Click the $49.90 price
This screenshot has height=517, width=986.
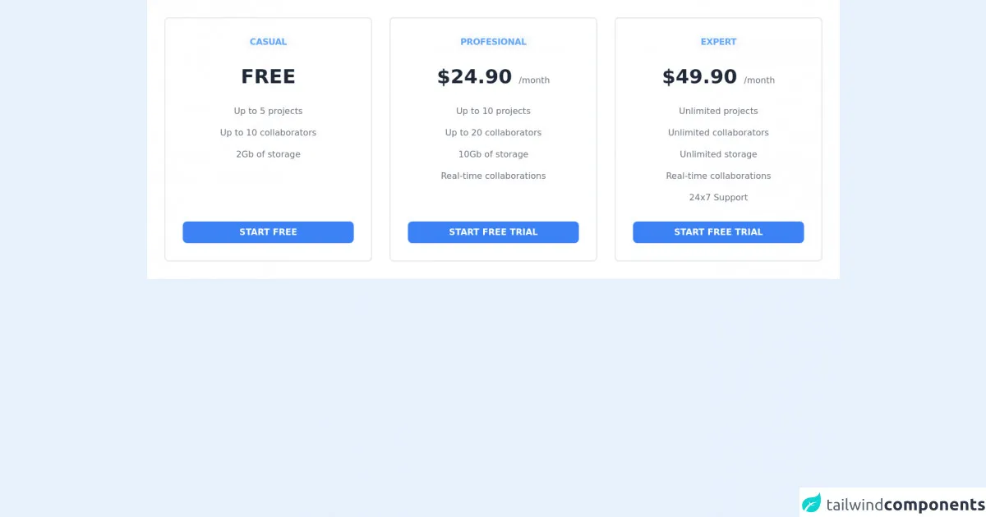(699, 77)
